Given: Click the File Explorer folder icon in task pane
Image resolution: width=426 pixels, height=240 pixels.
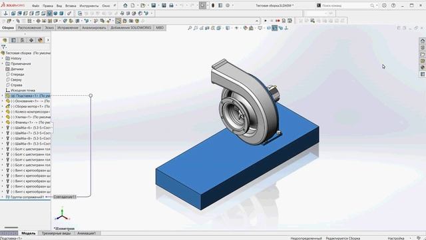Looking at the screenshot, I should 423,54.
